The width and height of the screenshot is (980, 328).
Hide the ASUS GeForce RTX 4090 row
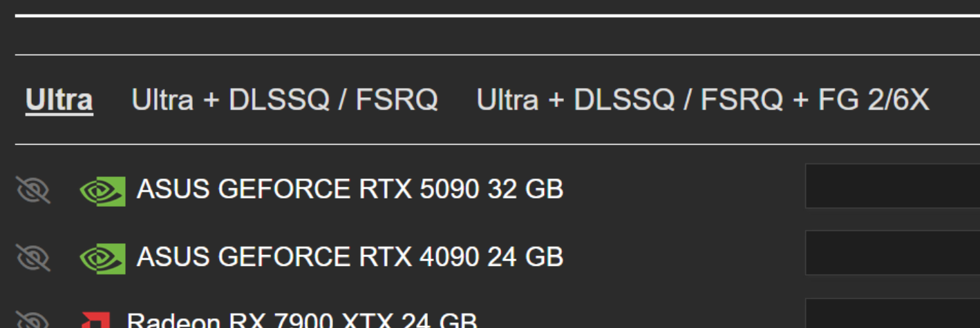tap(33, 258)
